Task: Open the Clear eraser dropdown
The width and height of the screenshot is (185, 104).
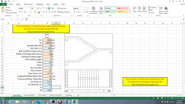Action: pos(151,13)
